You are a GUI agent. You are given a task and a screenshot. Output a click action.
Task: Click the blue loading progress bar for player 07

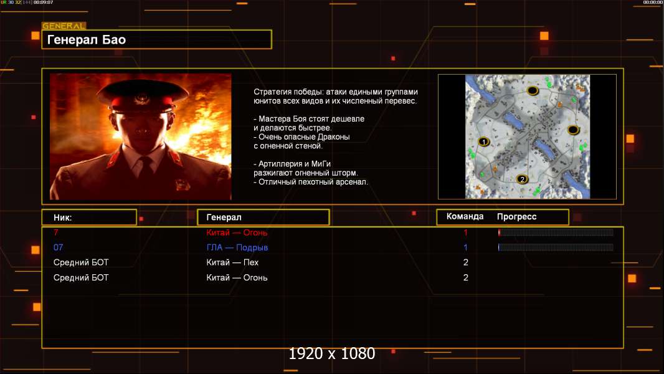pos(556,247)
